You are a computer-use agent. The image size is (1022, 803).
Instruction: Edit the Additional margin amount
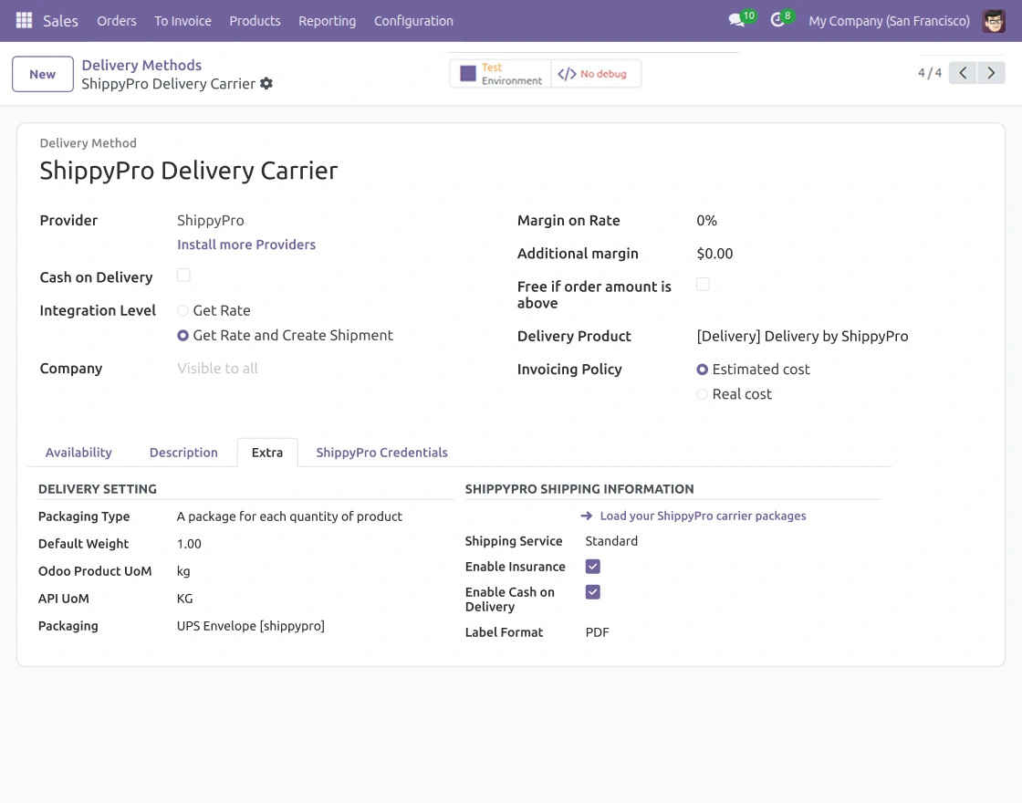pos(714,254)
